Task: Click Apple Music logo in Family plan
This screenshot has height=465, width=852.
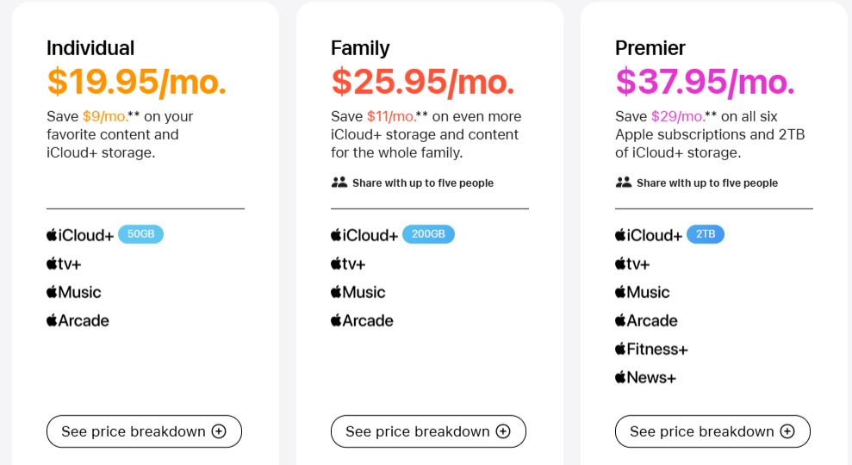Action: click(x=358, y=292)
